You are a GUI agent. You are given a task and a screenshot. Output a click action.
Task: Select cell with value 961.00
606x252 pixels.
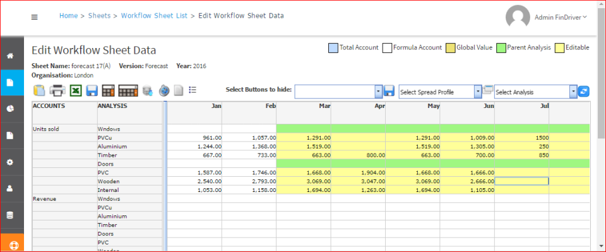tap(195, 138)
